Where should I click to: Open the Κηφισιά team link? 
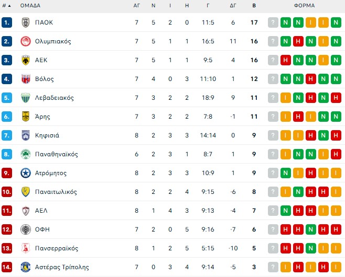47,135
